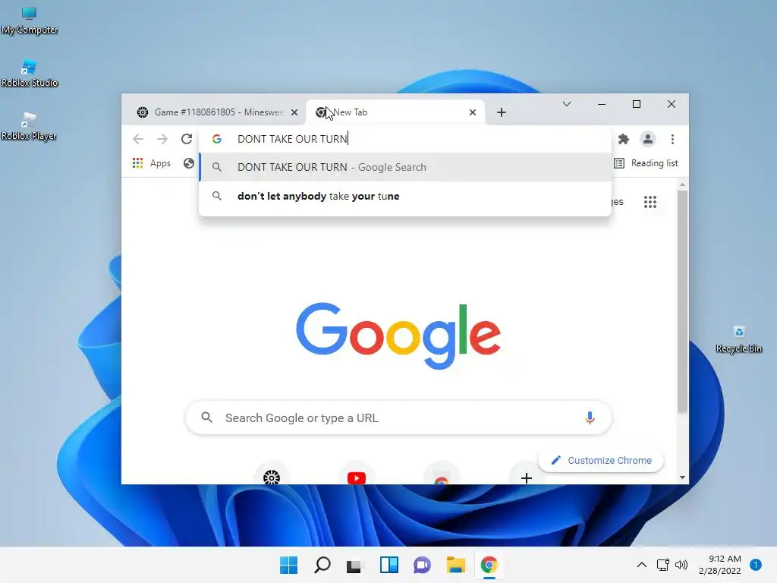This screenshot has height=583, width=777.
Task: Open File Explorer from the taskbar
Action: point(455,565)
